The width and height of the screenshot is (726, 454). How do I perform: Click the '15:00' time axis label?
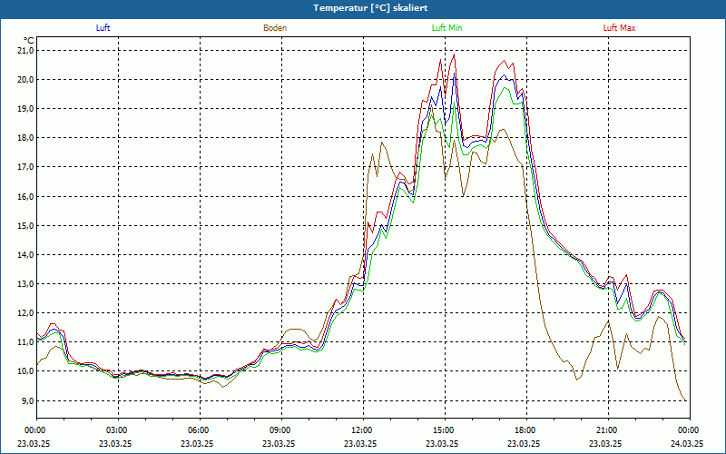click(445, 430)
